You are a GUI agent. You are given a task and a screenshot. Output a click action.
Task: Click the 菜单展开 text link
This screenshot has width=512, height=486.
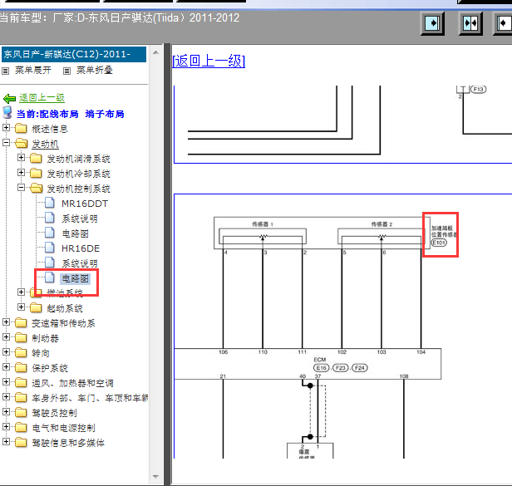point(33,70)
